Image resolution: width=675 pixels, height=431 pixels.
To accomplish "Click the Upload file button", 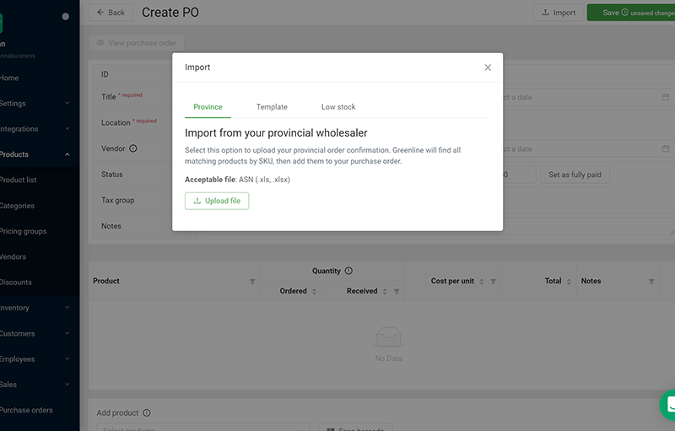I will click(x=217, y=201).
